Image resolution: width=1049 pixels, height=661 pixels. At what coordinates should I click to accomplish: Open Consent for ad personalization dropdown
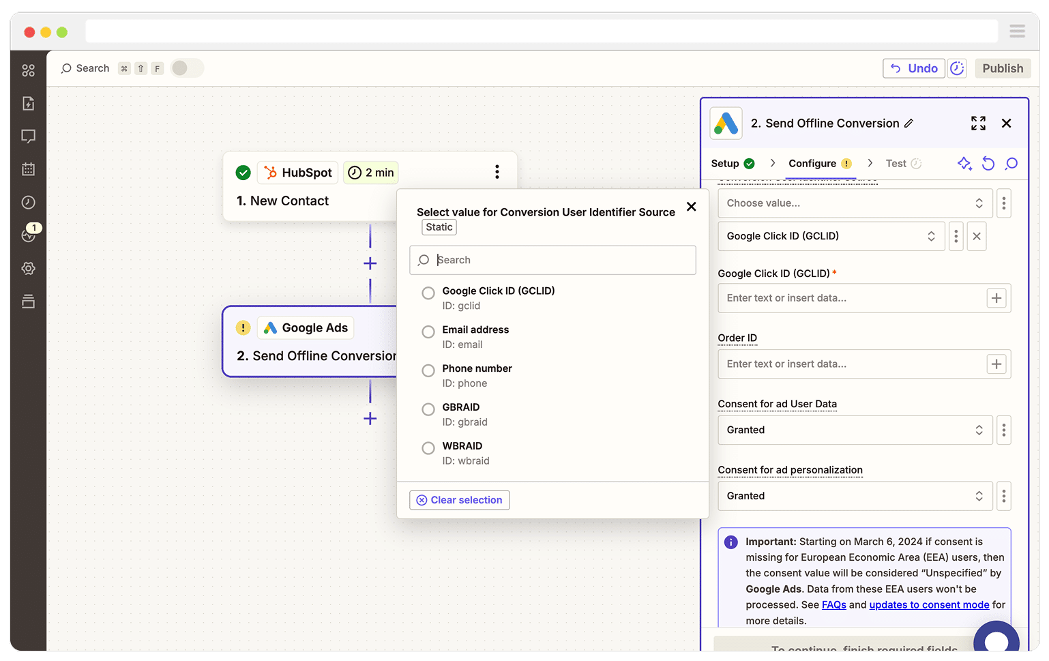pyautogui.click(x=855, y=496)
